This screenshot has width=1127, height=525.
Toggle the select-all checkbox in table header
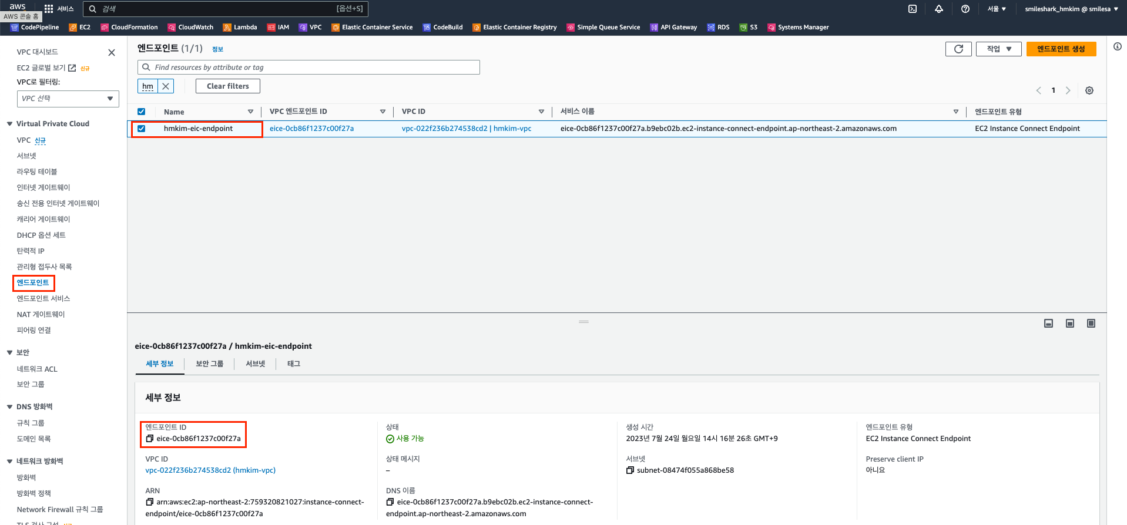point(142,112)
